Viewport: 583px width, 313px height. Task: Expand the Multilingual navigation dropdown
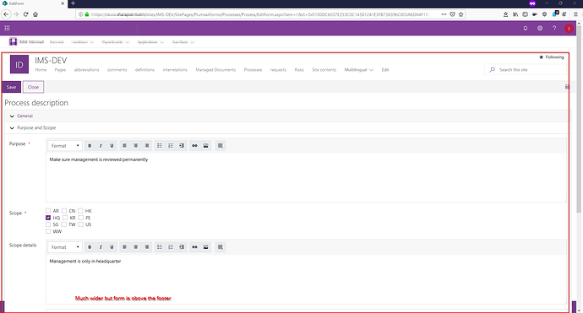359,70
